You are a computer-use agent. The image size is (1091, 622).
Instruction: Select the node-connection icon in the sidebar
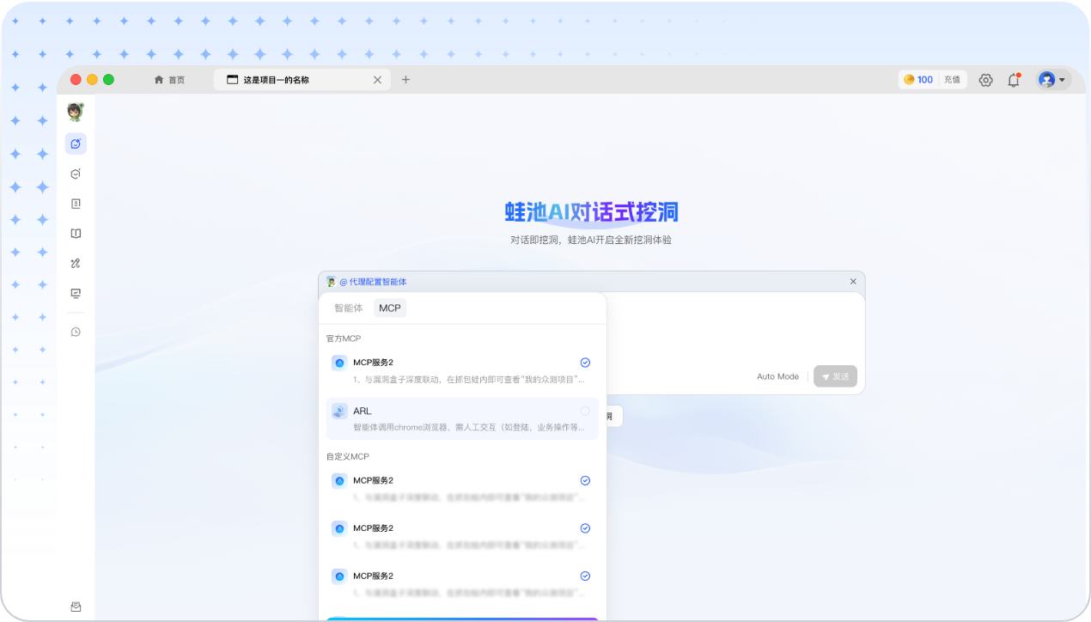pyautogui.click(x=76, y=263)
